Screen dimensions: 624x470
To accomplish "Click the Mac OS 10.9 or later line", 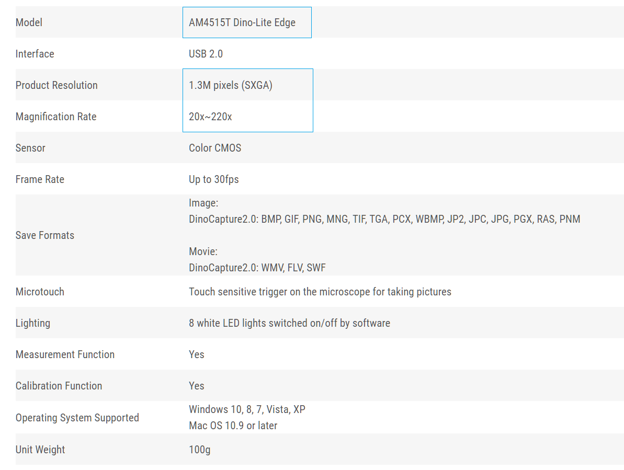I will point(233,426).
